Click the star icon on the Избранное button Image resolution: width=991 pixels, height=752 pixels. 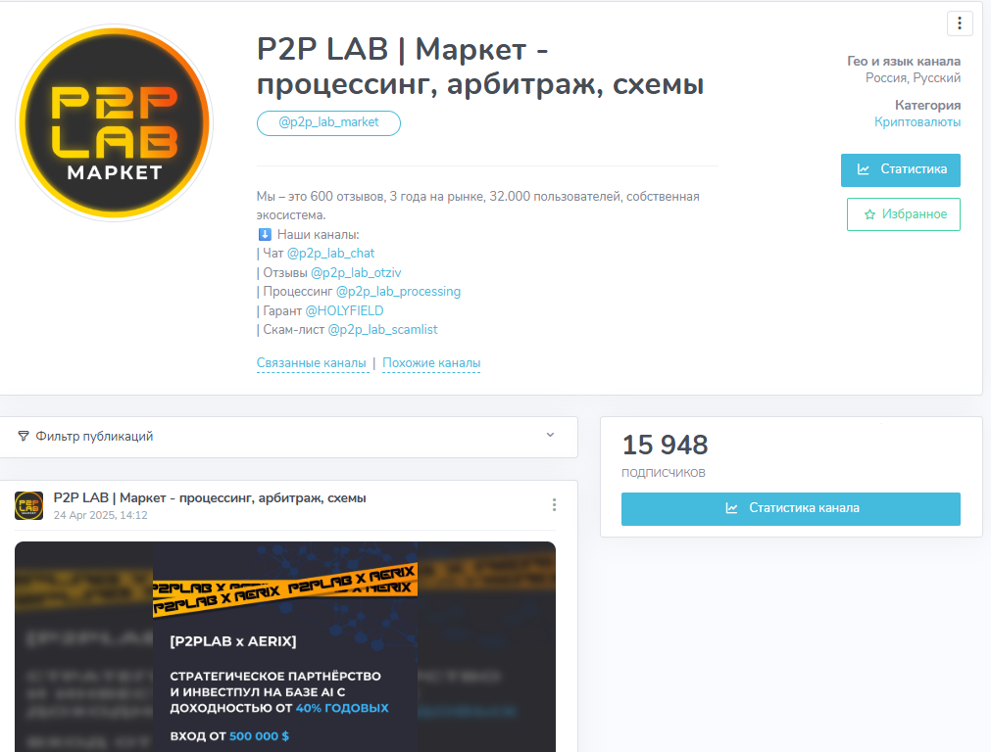pos(869,214)
